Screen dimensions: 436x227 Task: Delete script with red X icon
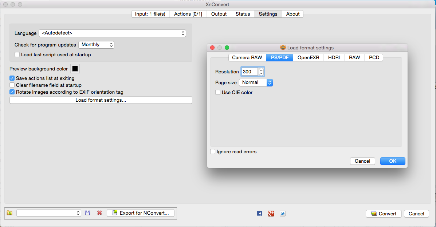coord(99,213)
